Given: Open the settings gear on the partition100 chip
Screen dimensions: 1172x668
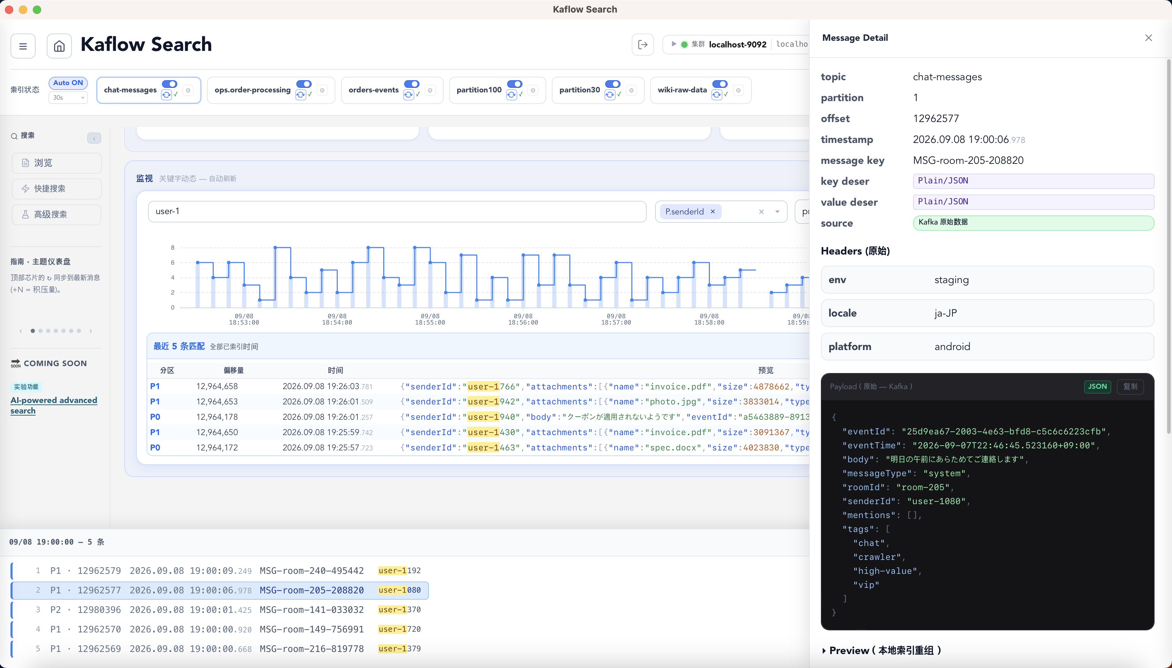Looking at the screenshot, I should click(x=533, y=90).
